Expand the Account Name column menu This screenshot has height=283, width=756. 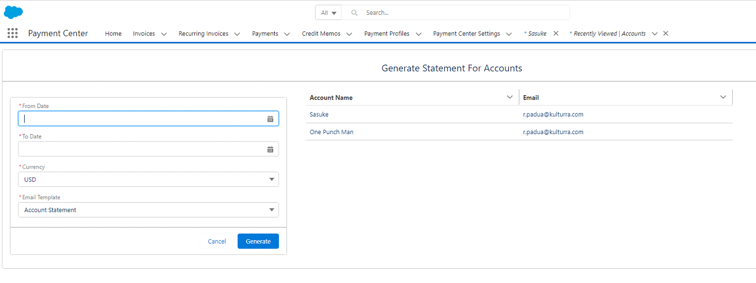510,97
